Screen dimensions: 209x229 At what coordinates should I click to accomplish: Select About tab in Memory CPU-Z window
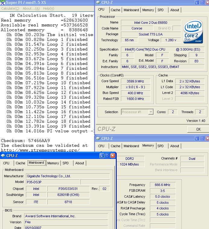(x=174, y=146)
